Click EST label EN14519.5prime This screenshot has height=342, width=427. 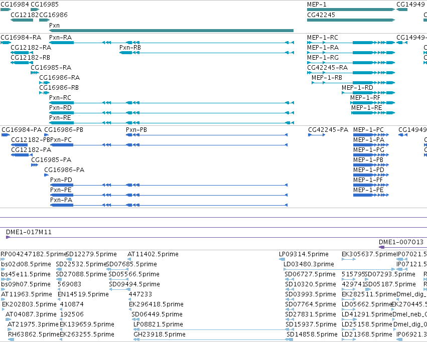(x=83, y=294)
